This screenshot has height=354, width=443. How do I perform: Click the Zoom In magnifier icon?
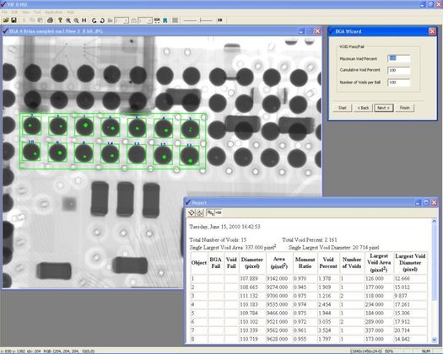(x=68, y=20)
